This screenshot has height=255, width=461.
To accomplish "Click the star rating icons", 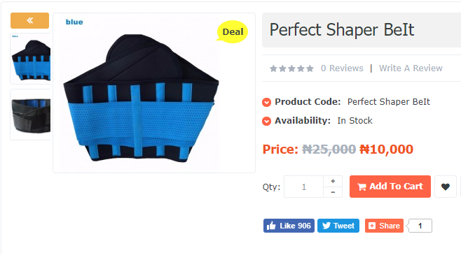I will point(291,68).
